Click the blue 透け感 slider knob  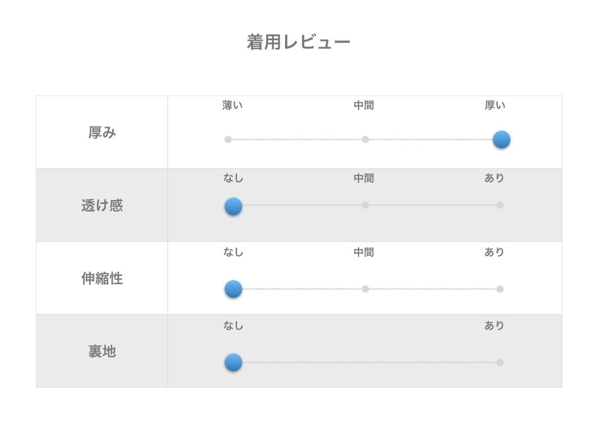[233, 206]
